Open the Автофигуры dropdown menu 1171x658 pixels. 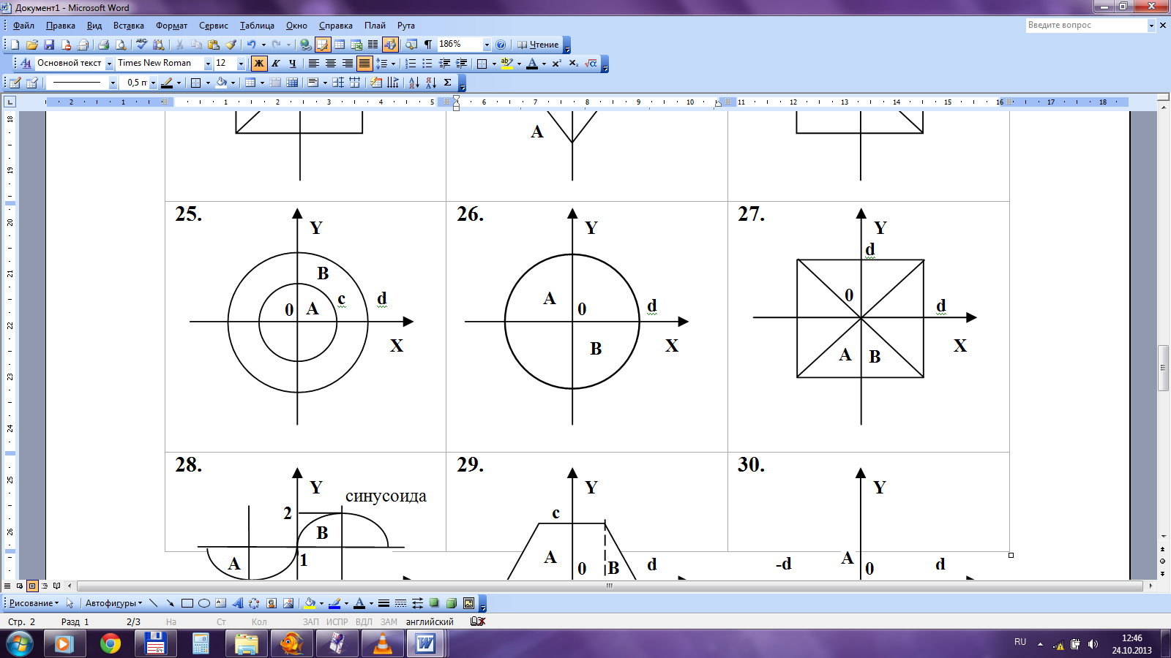coord(113,603)
